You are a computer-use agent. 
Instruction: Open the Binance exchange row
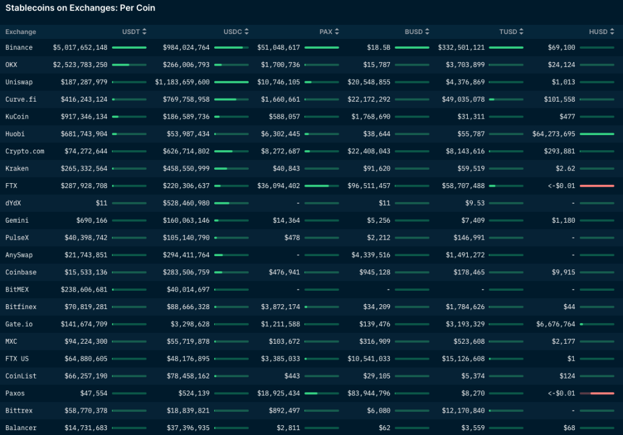(19, 47)
